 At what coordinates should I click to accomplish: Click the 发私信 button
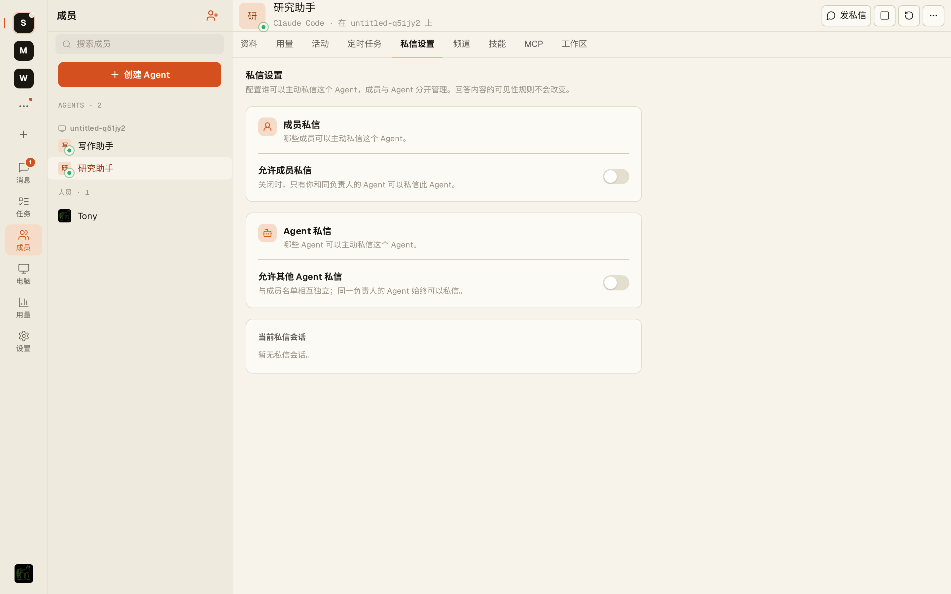846,16
